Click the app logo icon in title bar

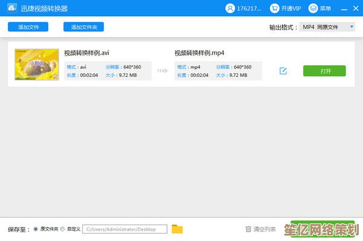[x=12, y=8]
